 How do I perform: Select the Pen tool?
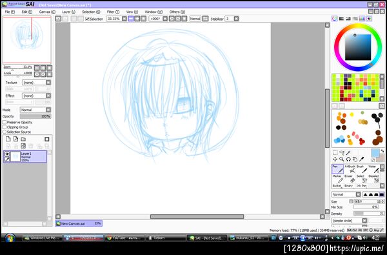[x=337, y=169]
